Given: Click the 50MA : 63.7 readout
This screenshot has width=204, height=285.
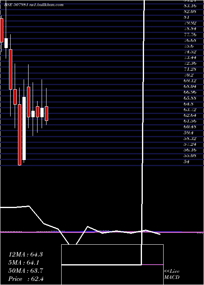Looking at the screenshot, I should (x=26, y=271).
